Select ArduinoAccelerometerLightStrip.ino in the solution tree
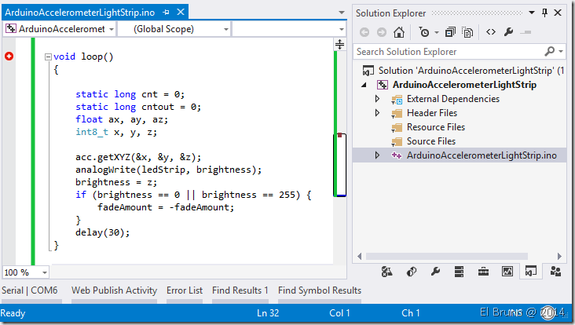Image resolution: width=575 pixels, height=325 pixels. tap(481, 155)
